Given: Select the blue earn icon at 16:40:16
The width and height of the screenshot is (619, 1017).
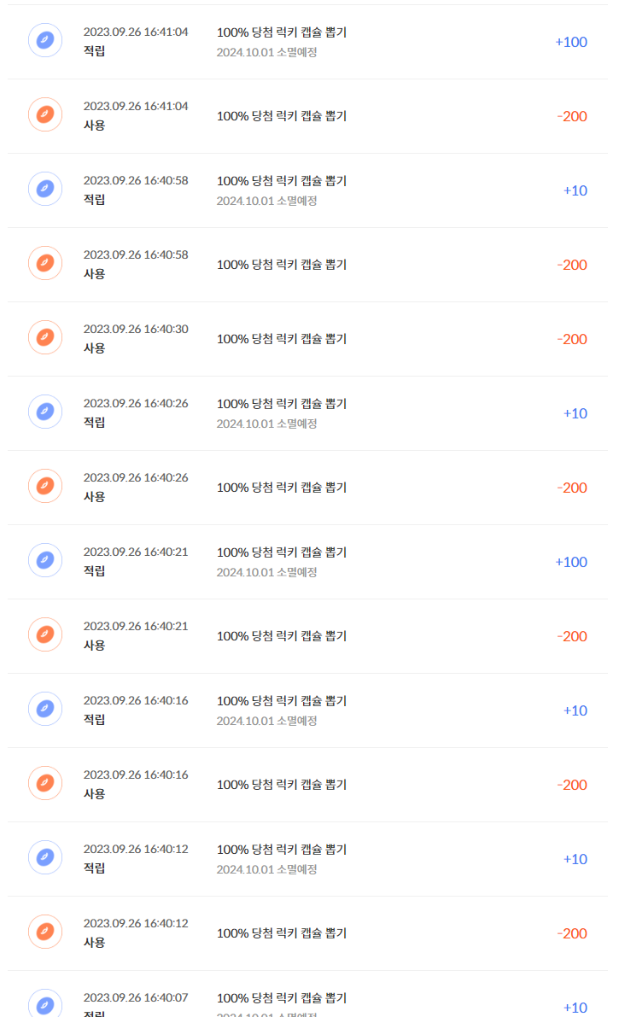Looking at the screenshot, I should coord(45,709).
